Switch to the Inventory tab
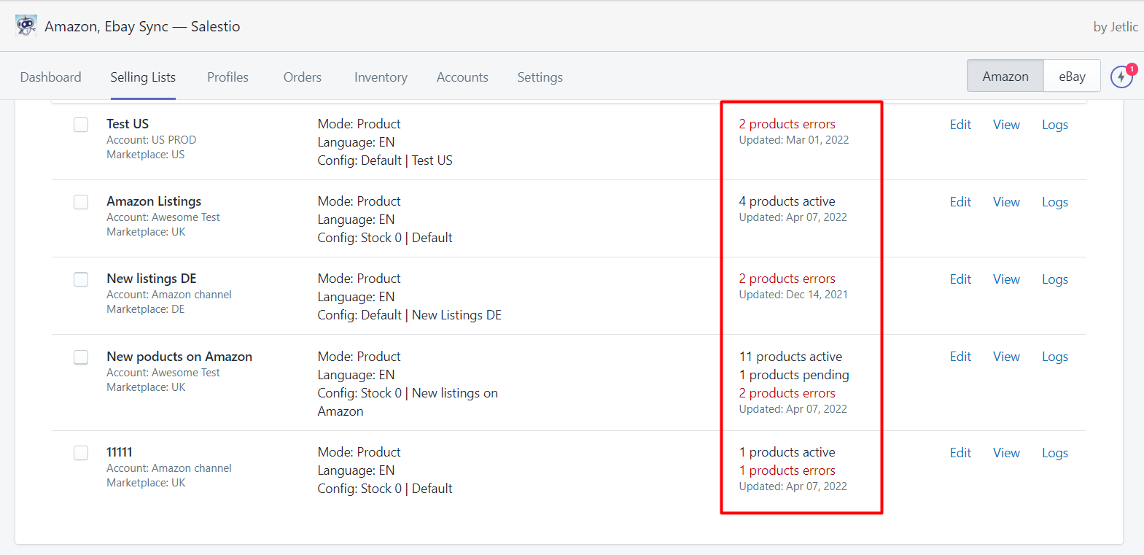 pos(381,77)
